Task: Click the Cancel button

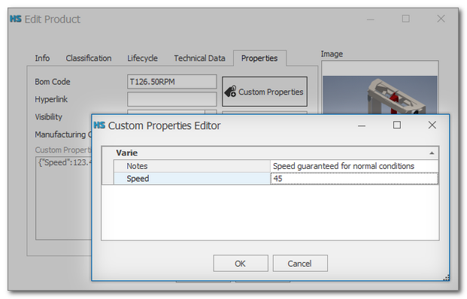Action: 300,263
